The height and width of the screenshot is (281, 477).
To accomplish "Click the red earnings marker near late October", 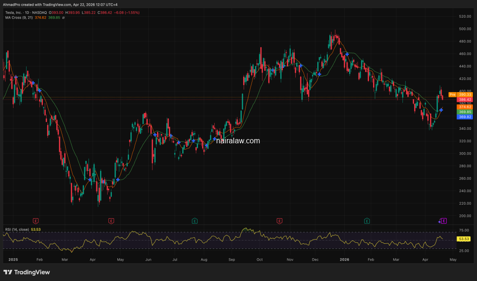I will click(279, 221).
